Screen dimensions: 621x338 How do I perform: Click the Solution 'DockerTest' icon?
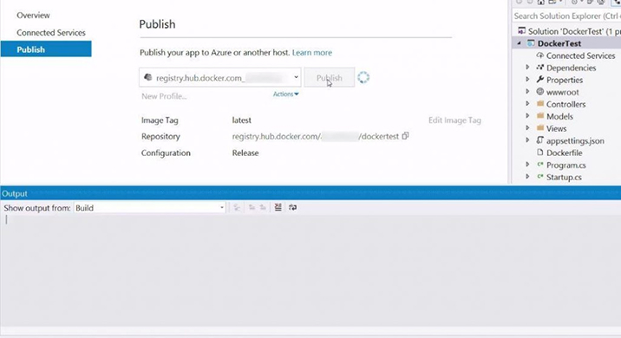[x=522, y=30]
